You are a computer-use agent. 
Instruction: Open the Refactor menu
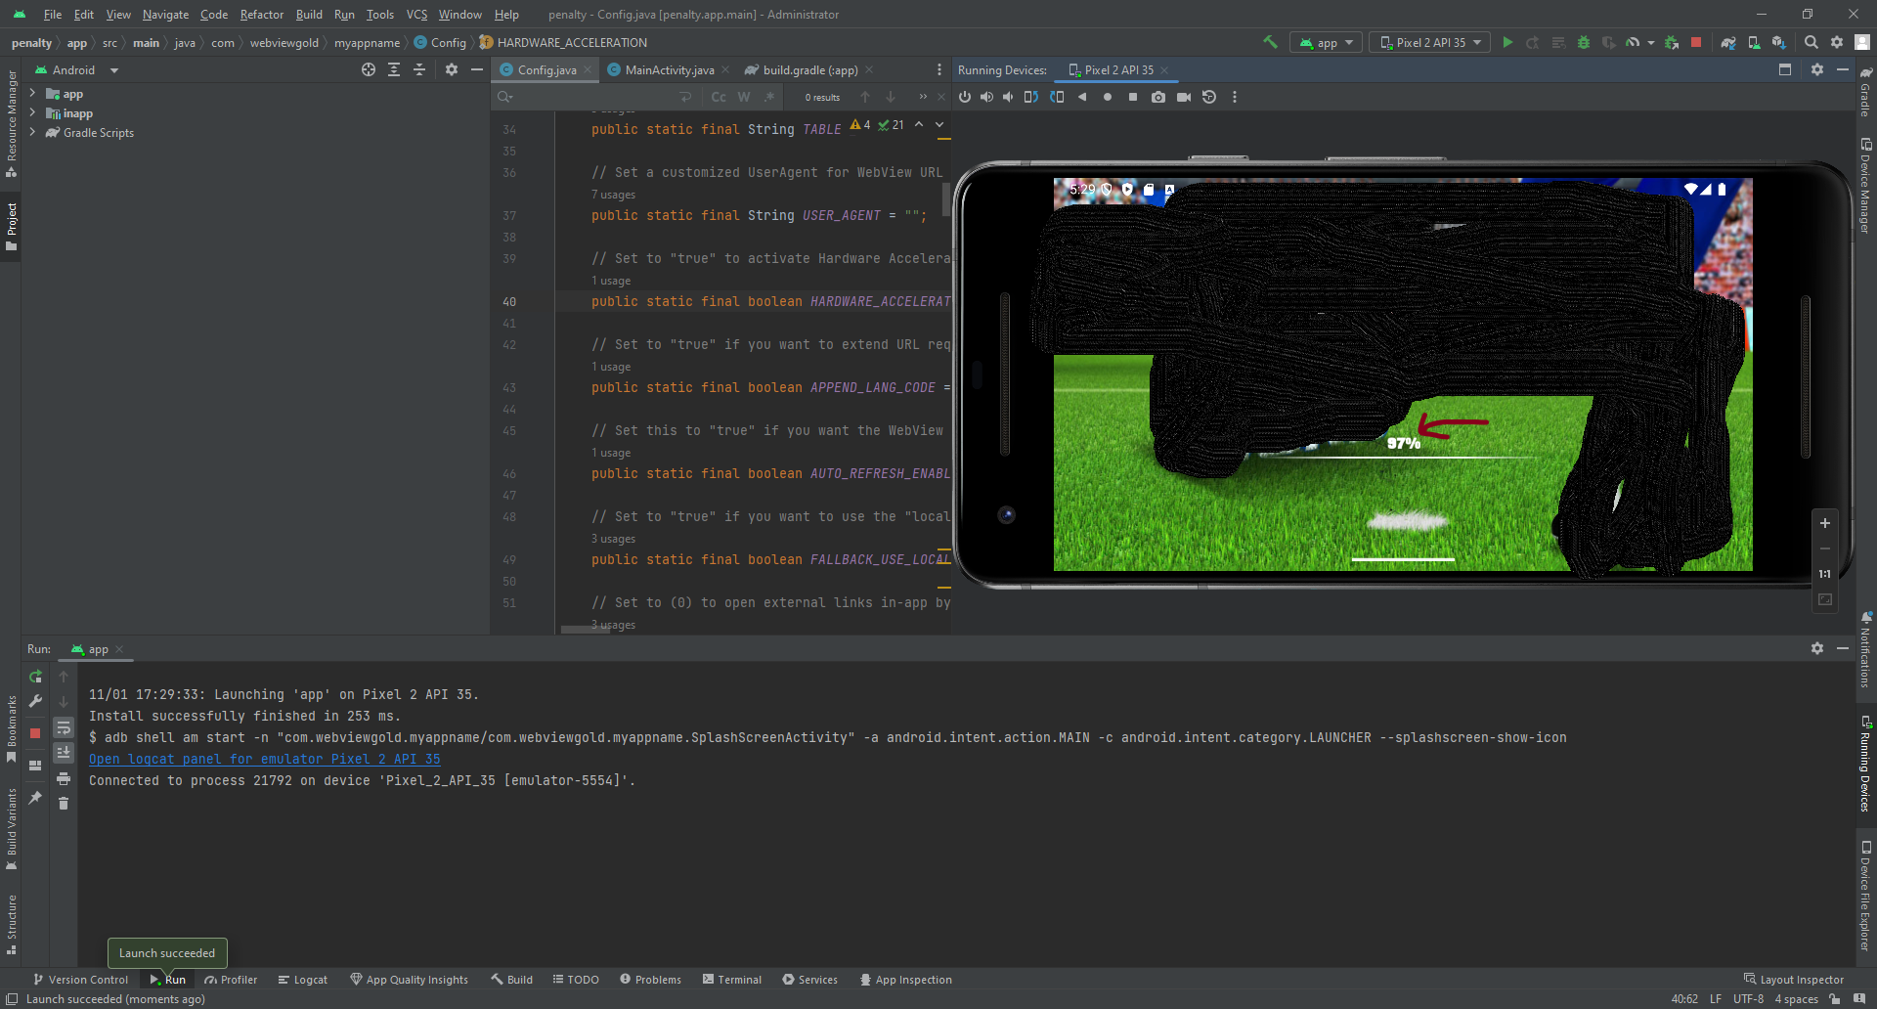pyautogui.click(x=262, y=15)
